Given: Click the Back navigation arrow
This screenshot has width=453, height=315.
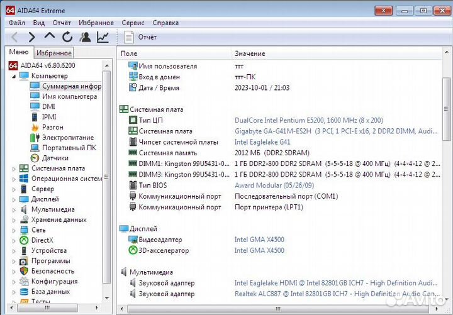Looking at the screenshot, I should tap(15, 37).
